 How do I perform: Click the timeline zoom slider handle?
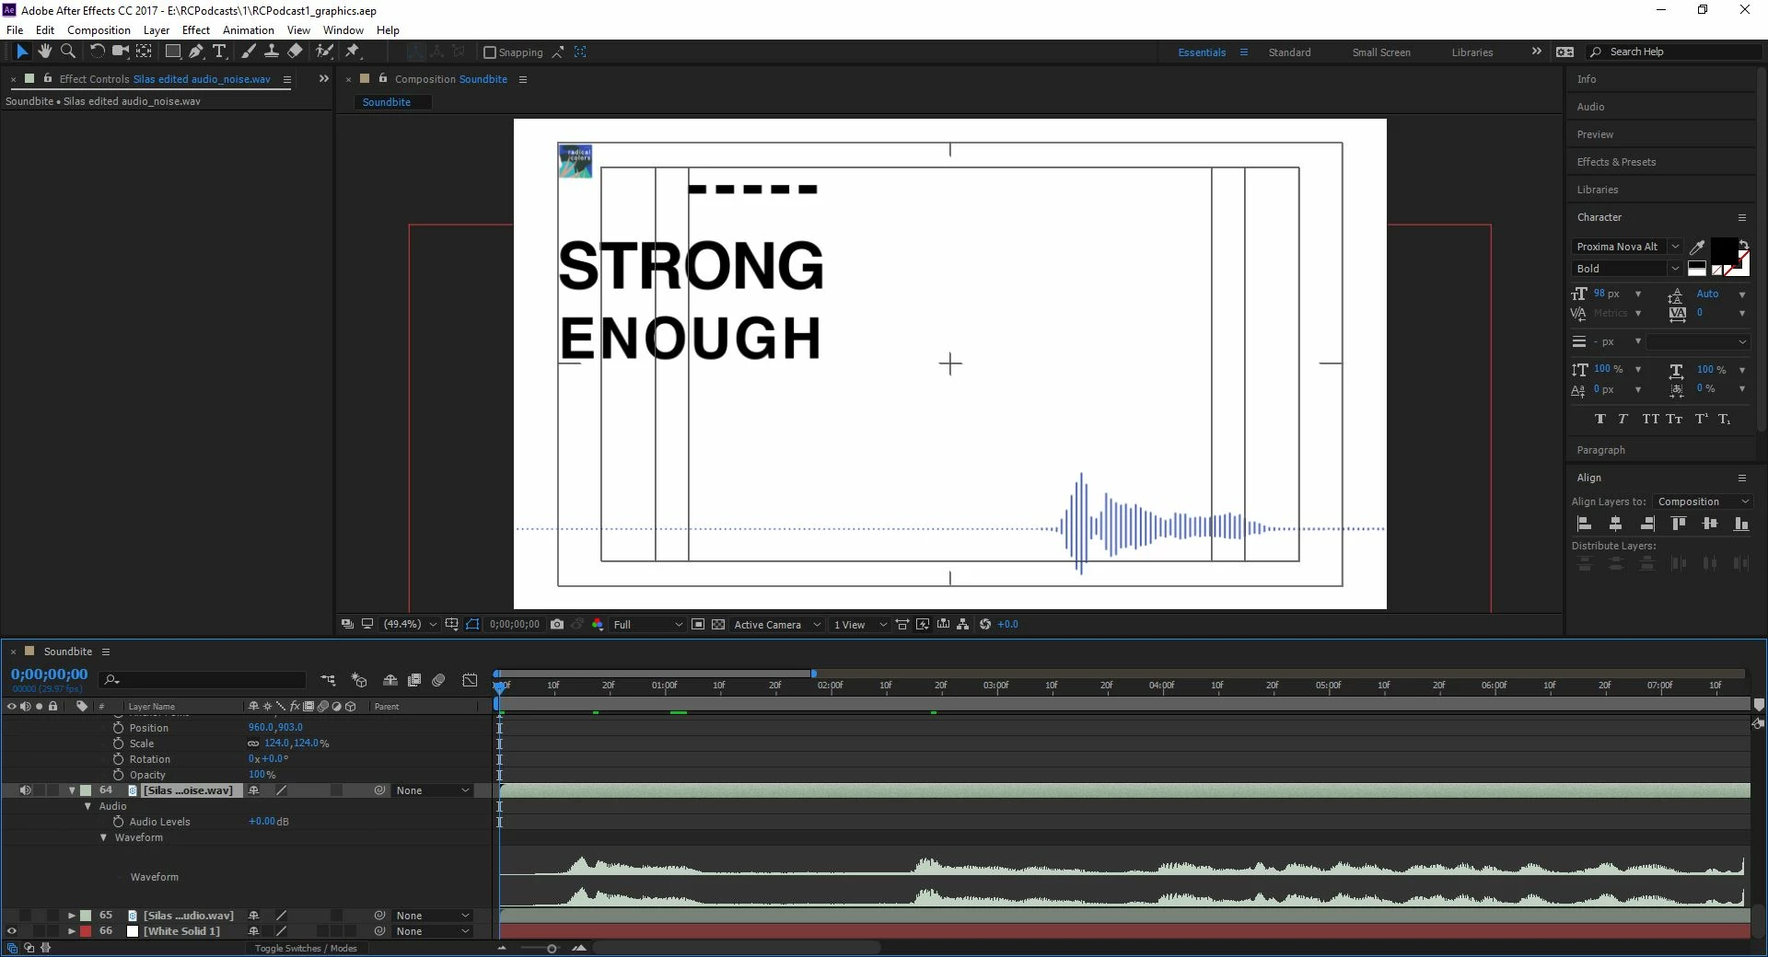[x=552, y=948]
